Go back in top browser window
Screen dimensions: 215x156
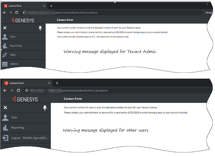4,12
